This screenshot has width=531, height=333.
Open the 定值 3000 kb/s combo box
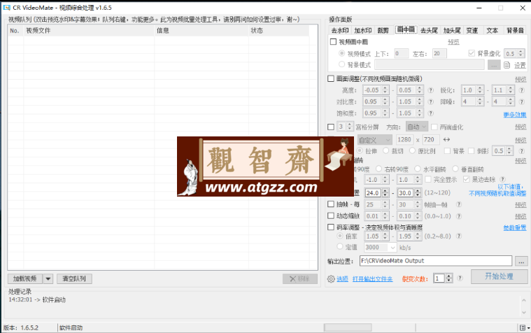380,247
